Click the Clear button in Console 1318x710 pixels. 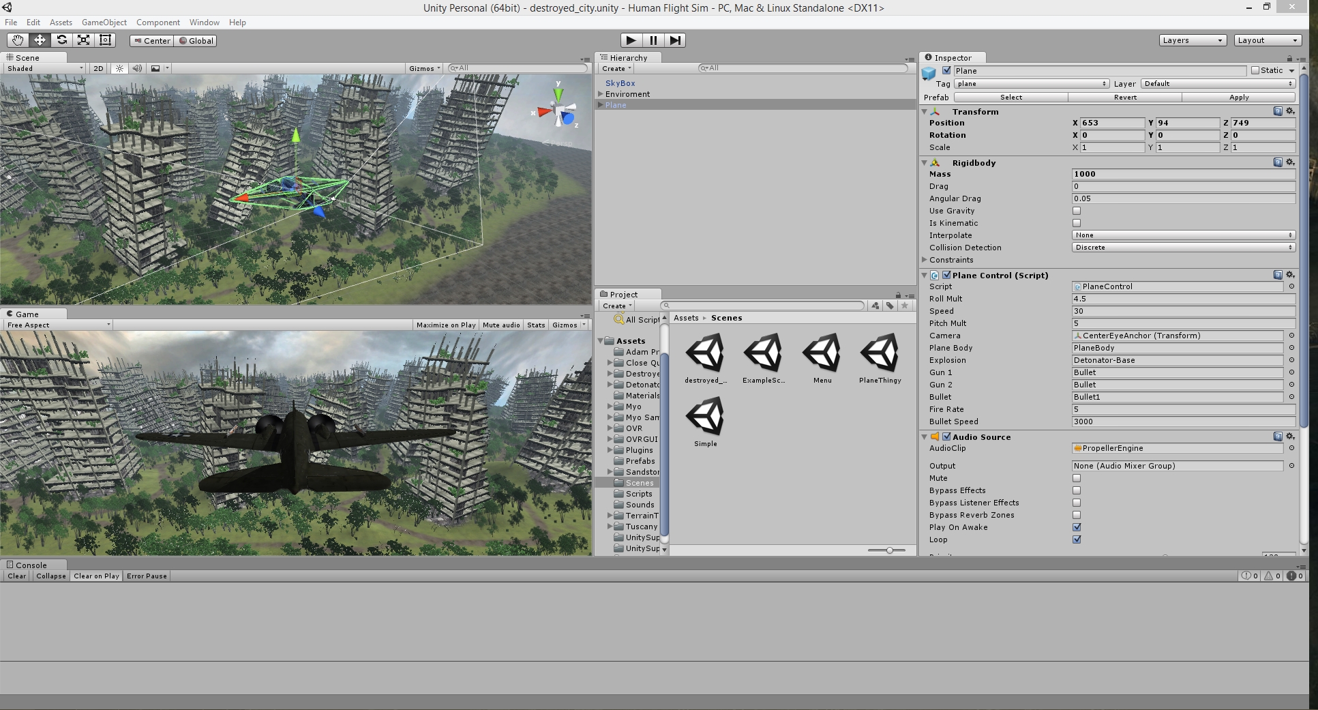17,576
